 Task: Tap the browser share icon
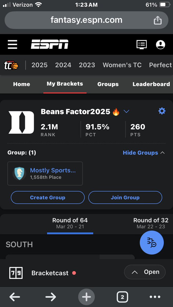158,20
